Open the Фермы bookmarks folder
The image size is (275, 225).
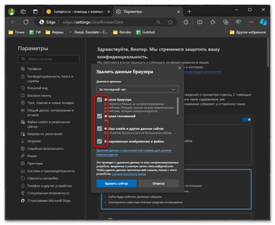[55, 32]
